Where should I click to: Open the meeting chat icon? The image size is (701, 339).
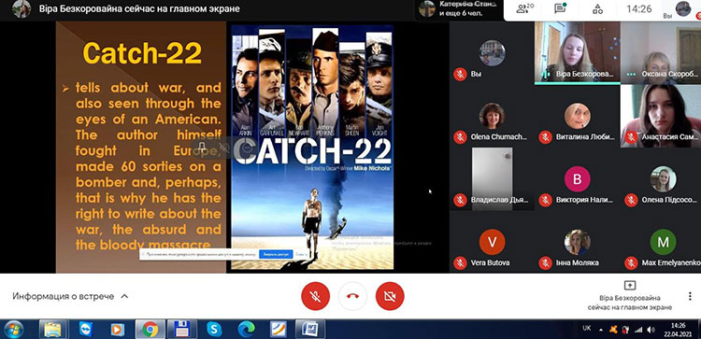pos(560,8)
